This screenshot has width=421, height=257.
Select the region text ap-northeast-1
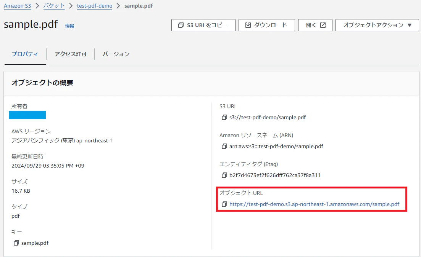[95, 140]
